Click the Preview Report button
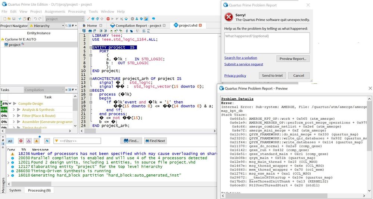Image resolution: width=373 pixels, height=199 pixels. coord(293,59)
